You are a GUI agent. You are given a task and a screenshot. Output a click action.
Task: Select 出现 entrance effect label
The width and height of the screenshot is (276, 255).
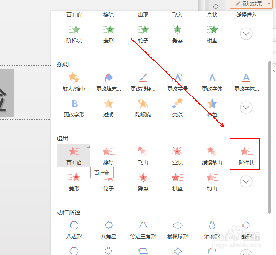coord(143,15)
